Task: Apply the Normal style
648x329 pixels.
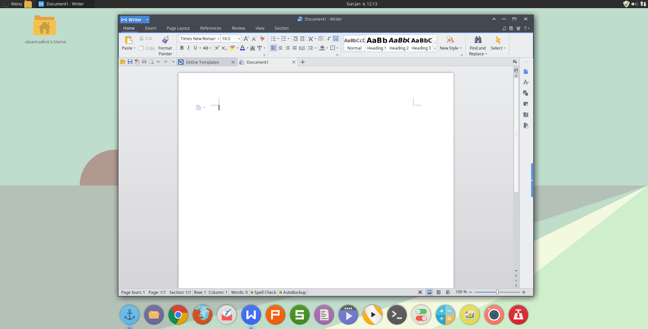Action: (354, 43)
